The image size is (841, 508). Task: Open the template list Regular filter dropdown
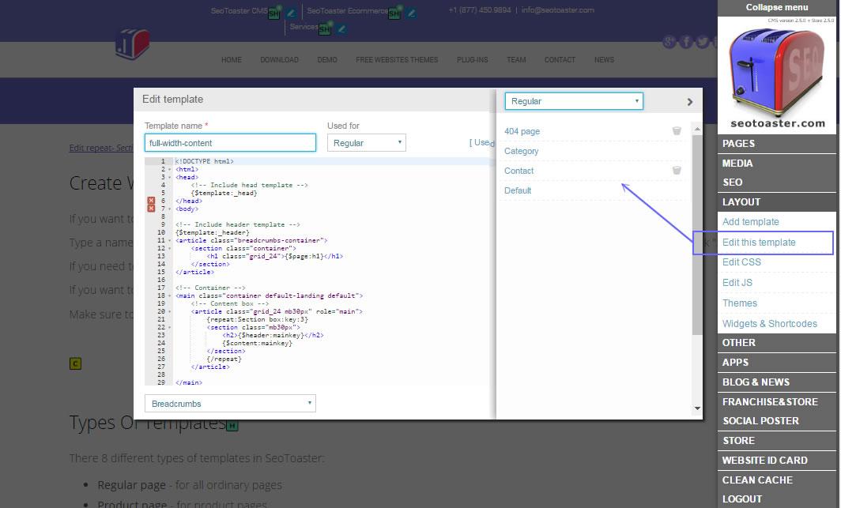[574, 101]
